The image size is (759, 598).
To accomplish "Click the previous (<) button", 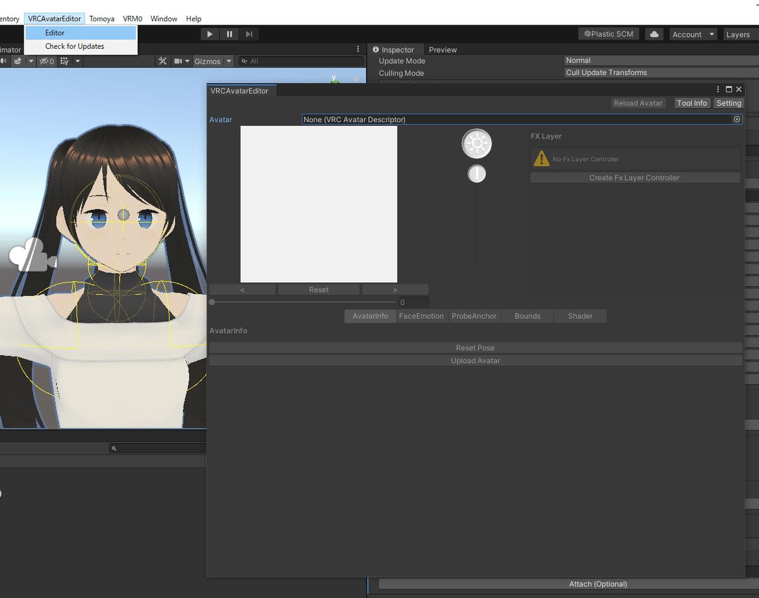I will pos(242,290).
